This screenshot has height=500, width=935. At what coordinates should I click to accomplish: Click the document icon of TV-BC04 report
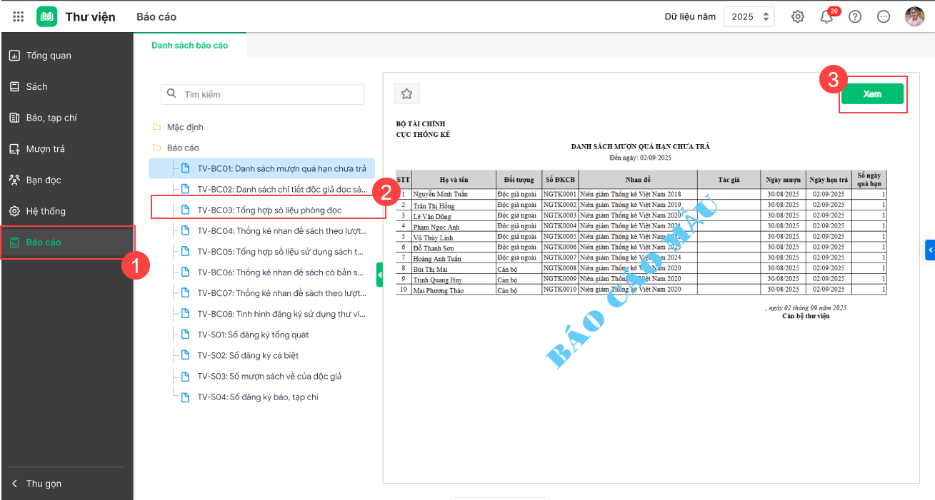185,230
